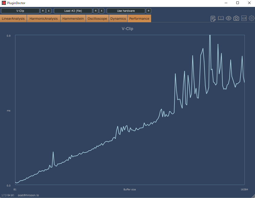The height and width of the screenshot is (198, 255).
Task: Open settings gear icon
Action: click(252, 18)
